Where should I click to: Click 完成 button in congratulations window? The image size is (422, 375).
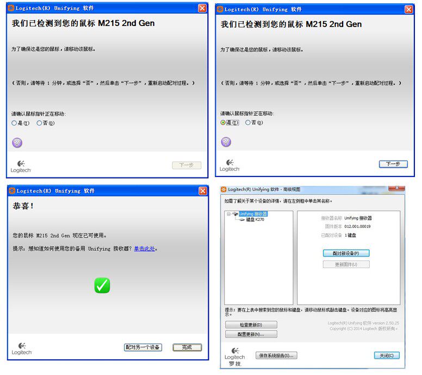click(x=187, y=347)
